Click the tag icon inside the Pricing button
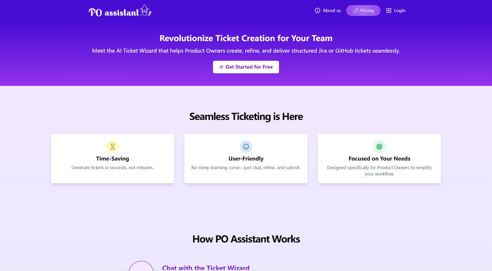 point(356,10)
